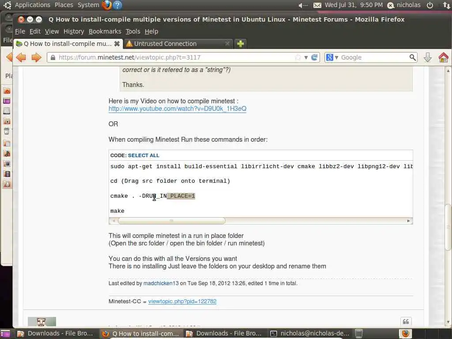Viewport: 452px width, 339px height.
Task: Click the Ubuntu logo in top panel
Action: (x=8, y=5)
